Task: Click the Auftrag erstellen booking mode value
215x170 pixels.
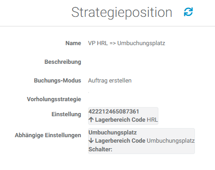Action: click(x=110, y=81)
